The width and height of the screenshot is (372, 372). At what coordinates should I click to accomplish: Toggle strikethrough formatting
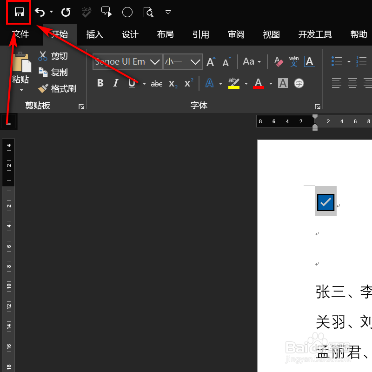click(157, 84)
